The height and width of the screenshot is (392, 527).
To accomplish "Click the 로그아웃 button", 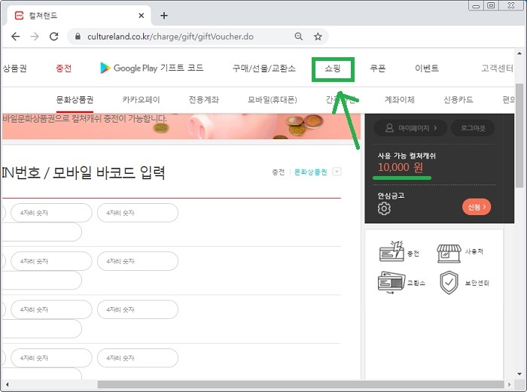I will coord(473,128).
